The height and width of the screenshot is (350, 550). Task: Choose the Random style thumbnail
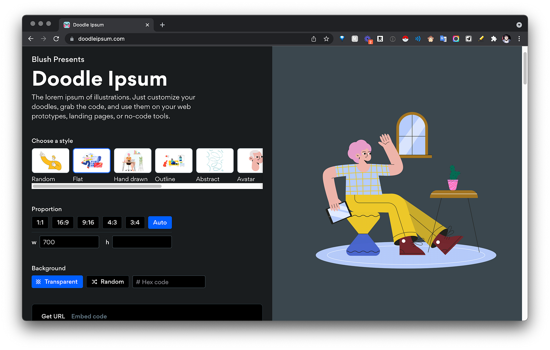pyautogui.click(x=51, y=161)
